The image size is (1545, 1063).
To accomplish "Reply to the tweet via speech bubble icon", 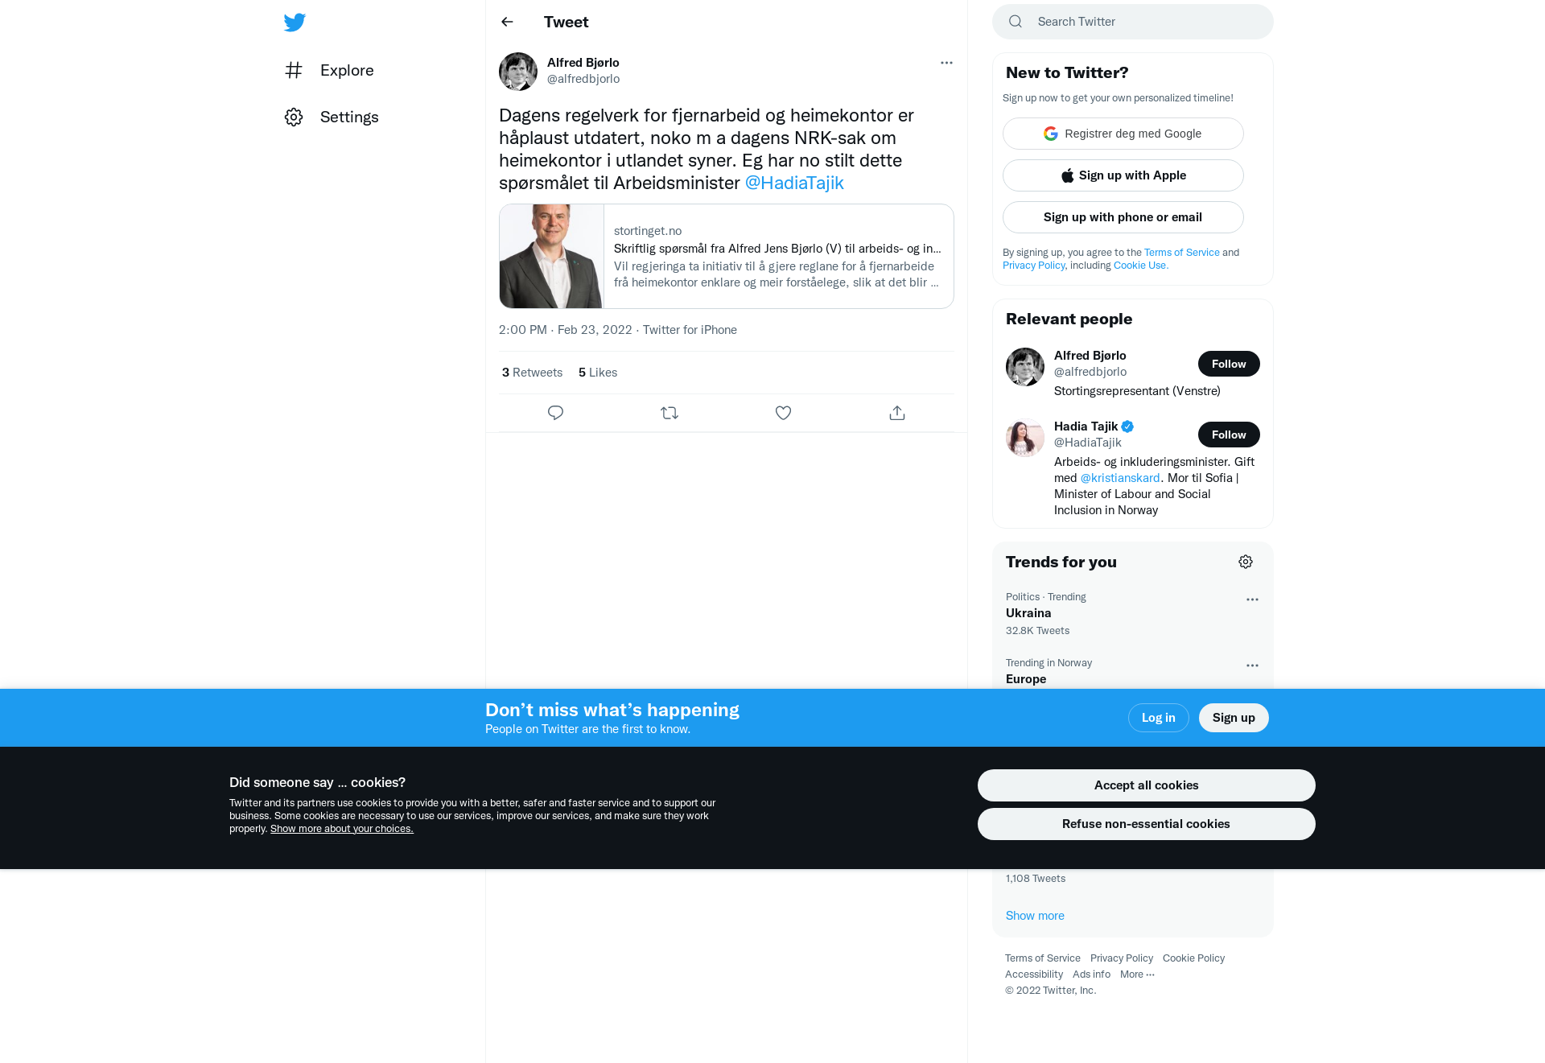I will 555,413.
